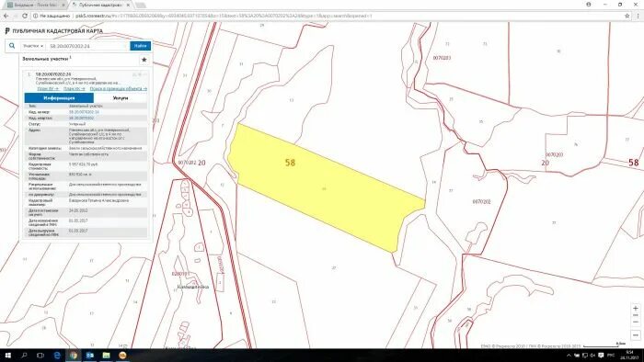Screen dimensions: 644x362
Task: Open File Explorer icon in taskbar
Action: 107,355
